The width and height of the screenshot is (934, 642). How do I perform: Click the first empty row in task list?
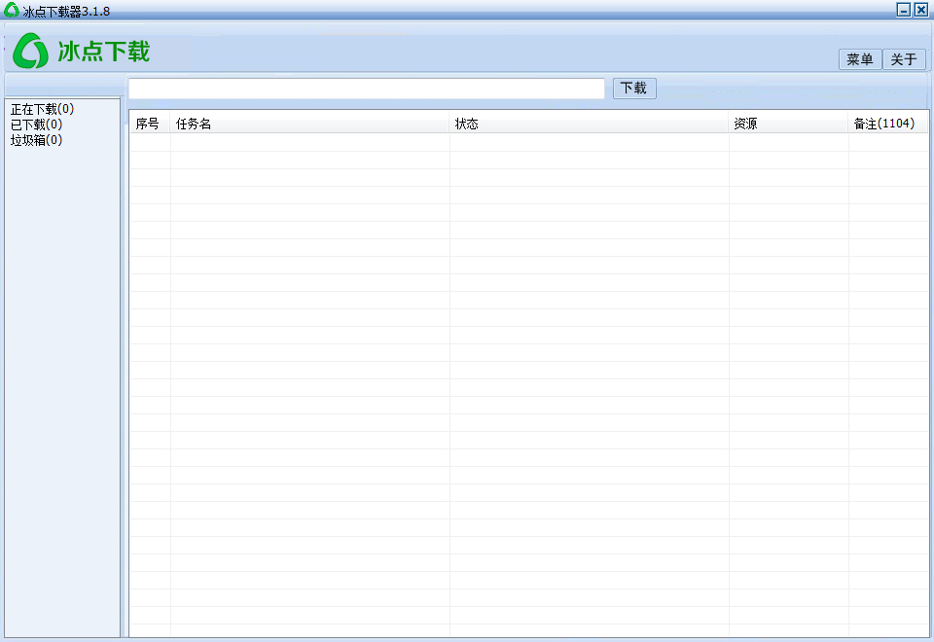pos(525,142)
